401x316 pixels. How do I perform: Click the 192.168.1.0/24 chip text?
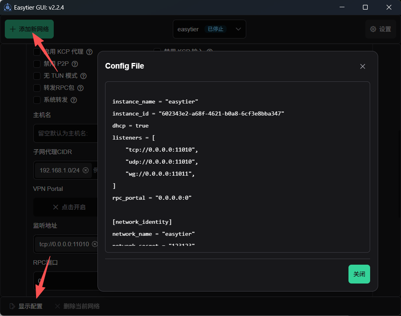click(60, 170)
